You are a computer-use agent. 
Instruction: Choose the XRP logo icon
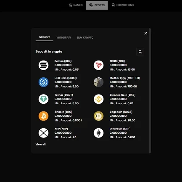pos(43,133)
